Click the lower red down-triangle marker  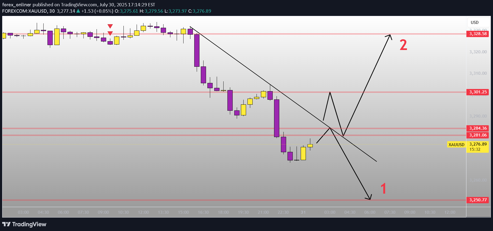pos(110,34)
